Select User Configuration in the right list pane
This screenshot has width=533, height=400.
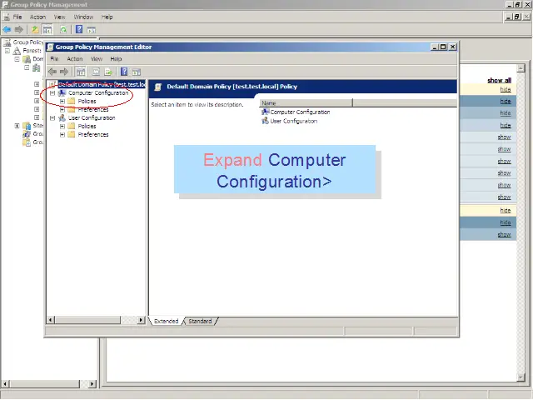pyautogui.click(x=293, y=121)
